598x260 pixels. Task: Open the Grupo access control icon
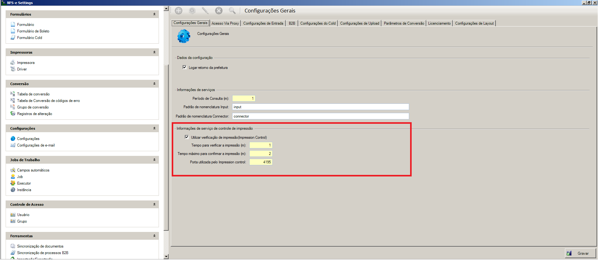click(x=13, y=221)
